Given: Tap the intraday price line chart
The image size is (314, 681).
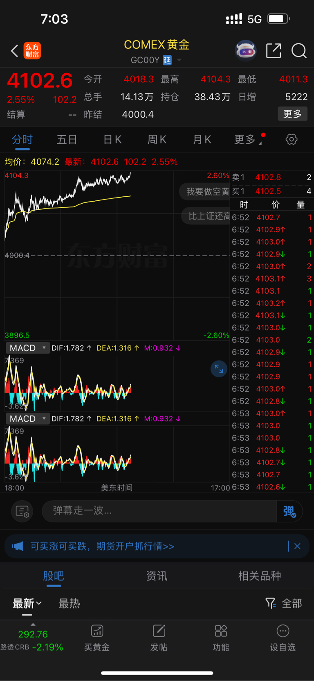Looking at the screenshot, I should click(117, 256).
